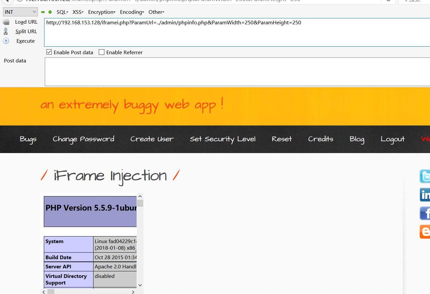Click inside the Post data text area
Screen dimensions: 430x294
pos(237,72)
